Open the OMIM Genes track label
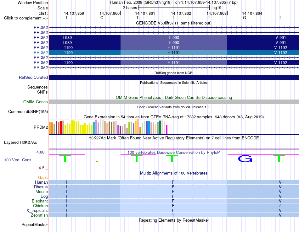299x232 pixels. [36, 102]
